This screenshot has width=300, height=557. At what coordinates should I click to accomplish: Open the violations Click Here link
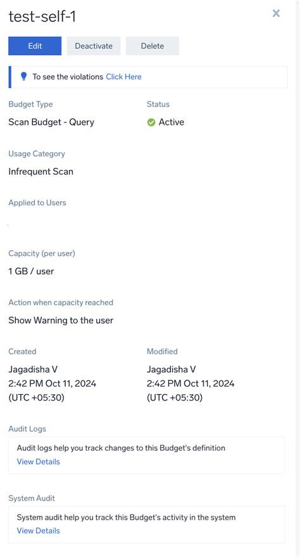pyautogui.click(x=124, y=77)
